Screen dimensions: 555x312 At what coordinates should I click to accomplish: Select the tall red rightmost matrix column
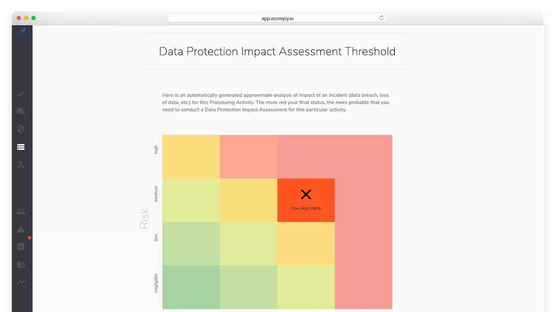[x=363, y=243]
